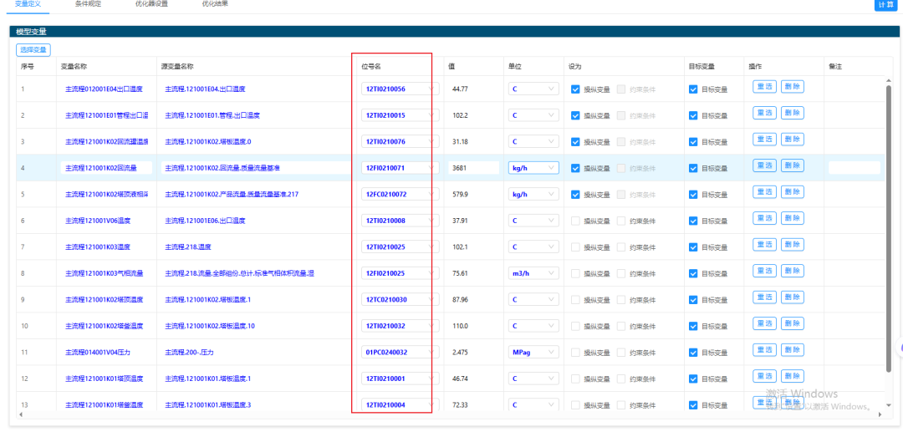This screenshot has height=432, width=903.
Task: Click the horizontal scrollbar right arrow
Action: click(880, 414)
